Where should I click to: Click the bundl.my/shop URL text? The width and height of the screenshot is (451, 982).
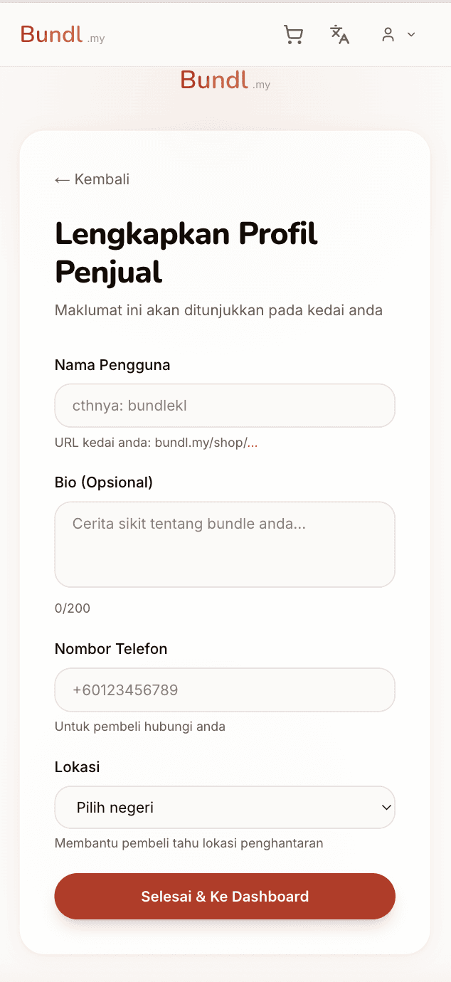(x=154, y=442)
